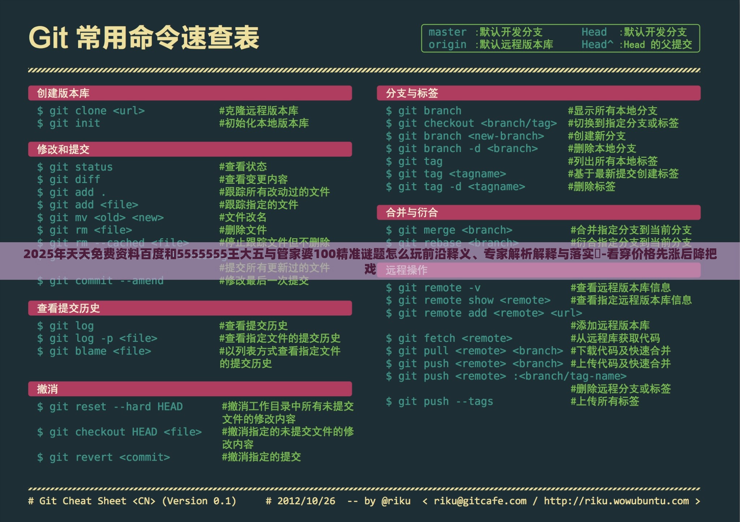Image resolution: width=740 pixels, height=522 pixels.
Task: Click the legend entry "Head^ :Head 的父提交"
Action: (x=637, y=45)
